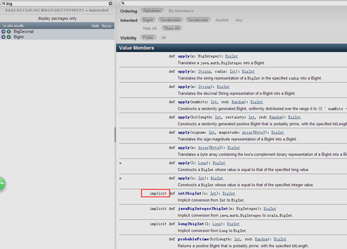Click javaBigInteger2bigInt method name

point(202,208)
